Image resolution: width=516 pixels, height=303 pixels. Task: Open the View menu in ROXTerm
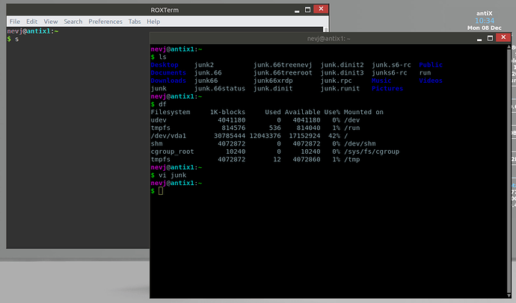(51, 22)
